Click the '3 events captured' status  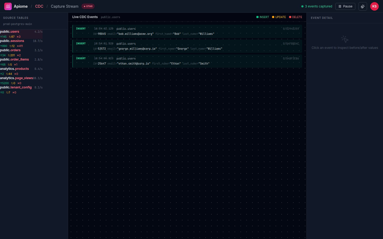tap(317, 6)
